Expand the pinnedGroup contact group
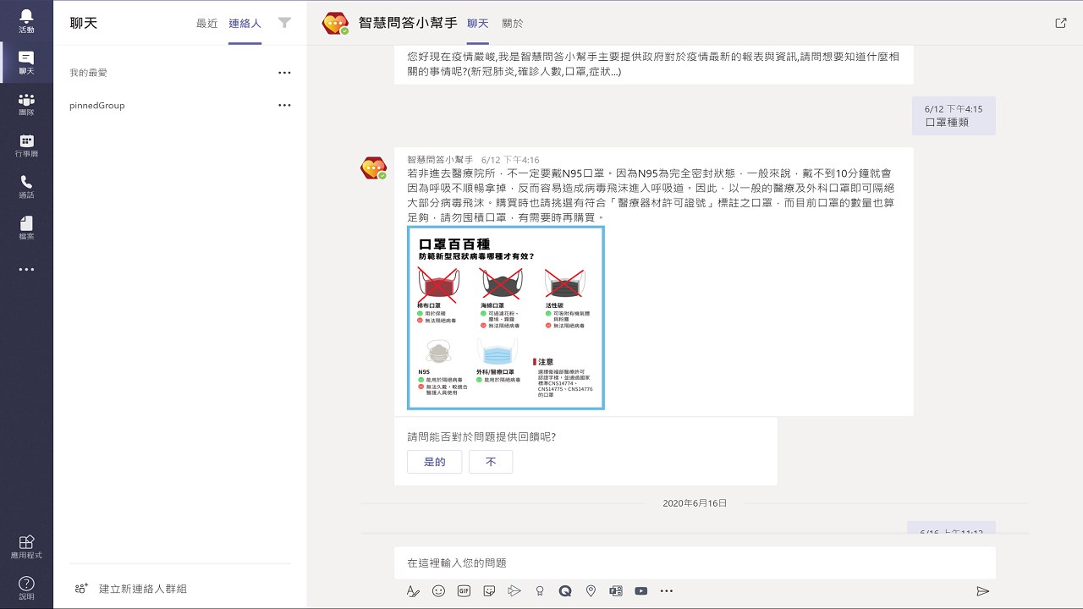Screen dimensions: 1083x609 click(x=97, y=106)
